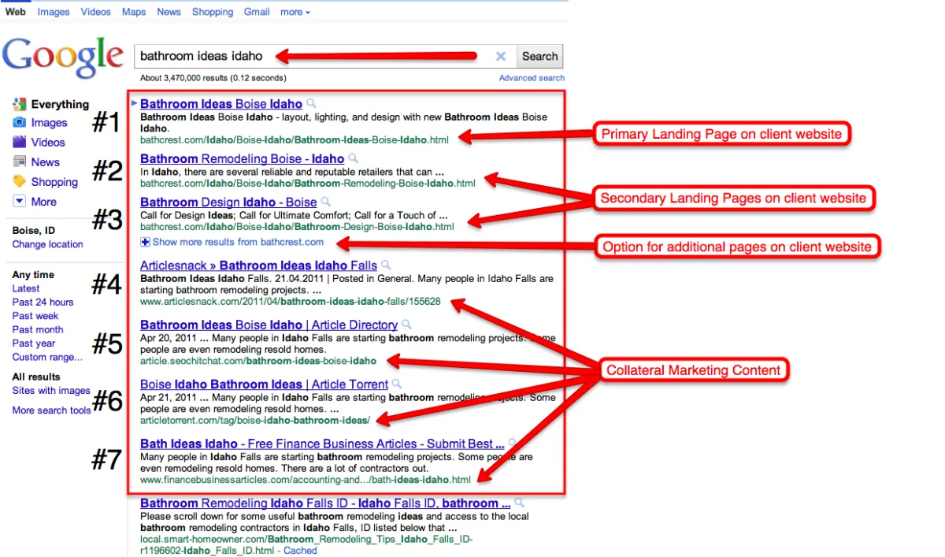This screenshot has height=557, width=945.
Task: Click the www.articlesnack.com green URL text
Action: (x=291, y=301)
